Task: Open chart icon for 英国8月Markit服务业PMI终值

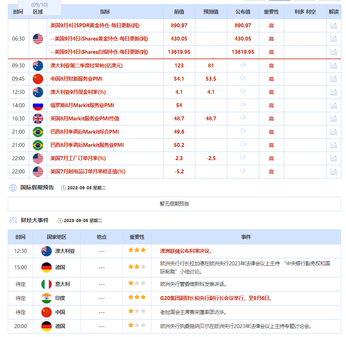Action: pyautogui.click(x=334, y=118)
